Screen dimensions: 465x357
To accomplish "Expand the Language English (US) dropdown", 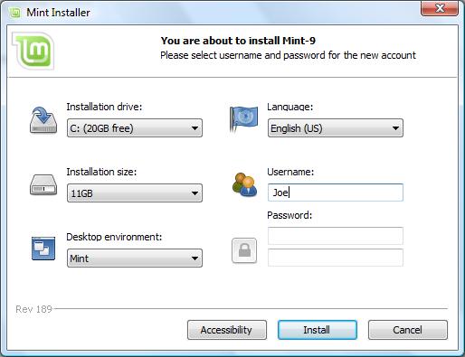I will (336, 128).
